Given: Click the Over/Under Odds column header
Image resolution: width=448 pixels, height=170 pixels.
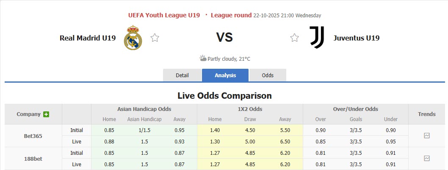Looking at the screenshot, I should tap(356, 109).
